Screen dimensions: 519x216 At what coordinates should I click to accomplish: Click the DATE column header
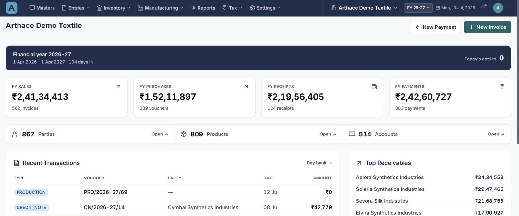(269, 178)
